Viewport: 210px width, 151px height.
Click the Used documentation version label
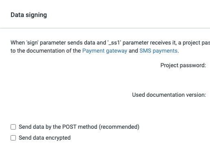coord(169,95)
